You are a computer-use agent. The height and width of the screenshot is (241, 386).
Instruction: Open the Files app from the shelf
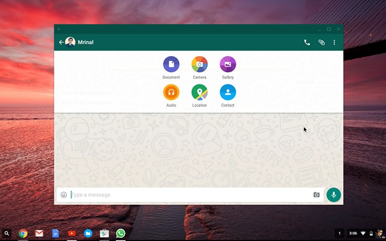pos(88,233)
